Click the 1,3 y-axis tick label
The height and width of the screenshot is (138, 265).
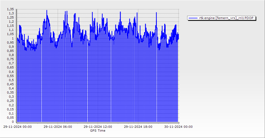(x=11, y=13)
